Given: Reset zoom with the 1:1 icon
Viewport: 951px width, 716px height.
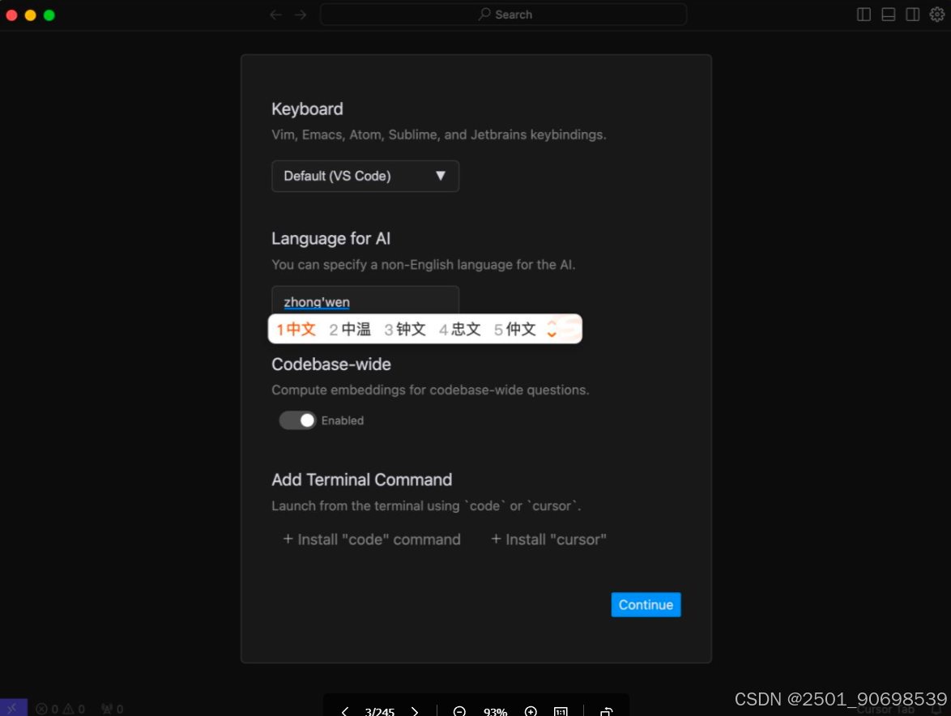Looking at the screenshot, I should [x=561, y=711].
